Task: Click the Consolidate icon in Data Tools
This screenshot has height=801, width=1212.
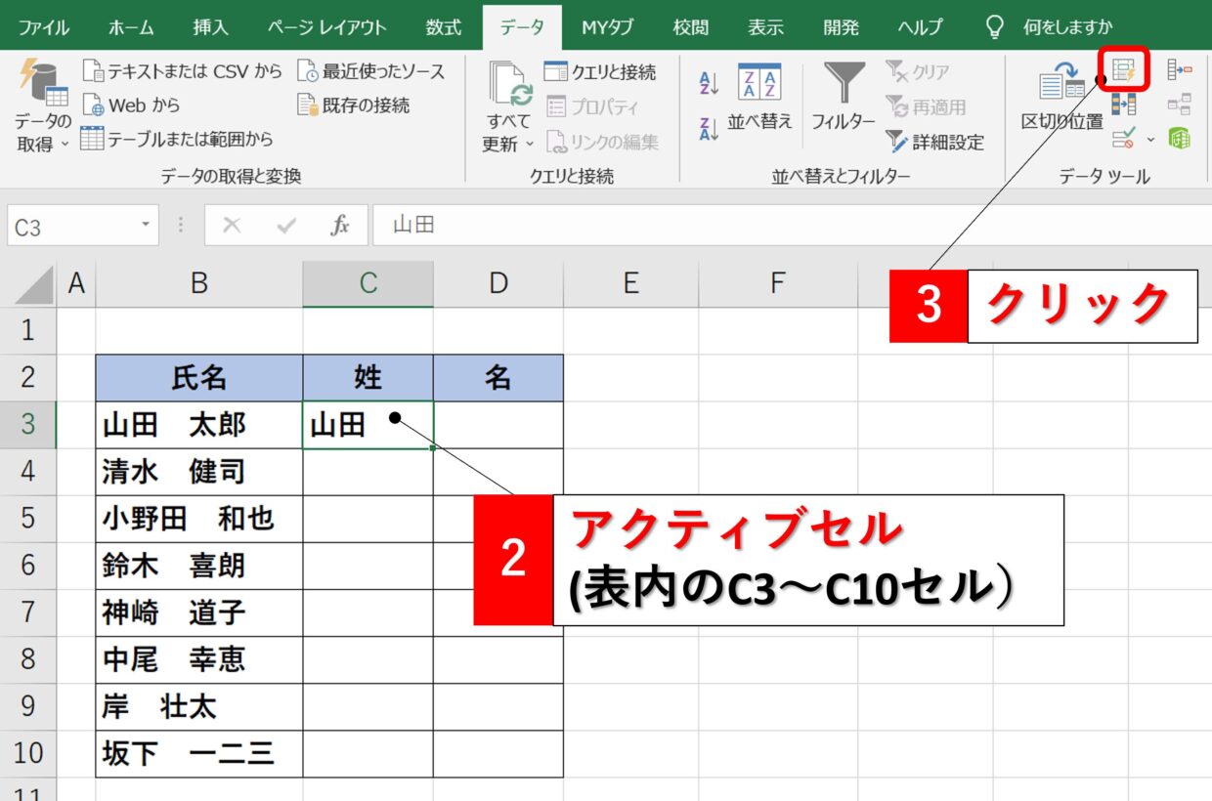Action: [1180, 70]
